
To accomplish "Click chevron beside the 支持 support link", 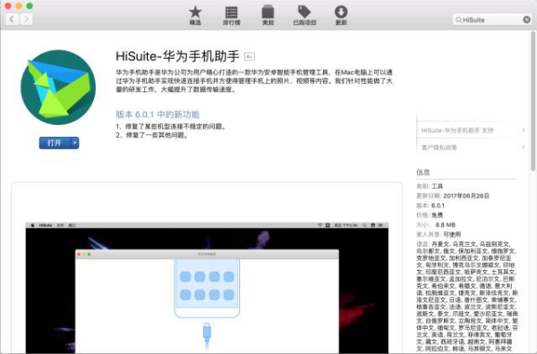I will (x=523, y=130).
